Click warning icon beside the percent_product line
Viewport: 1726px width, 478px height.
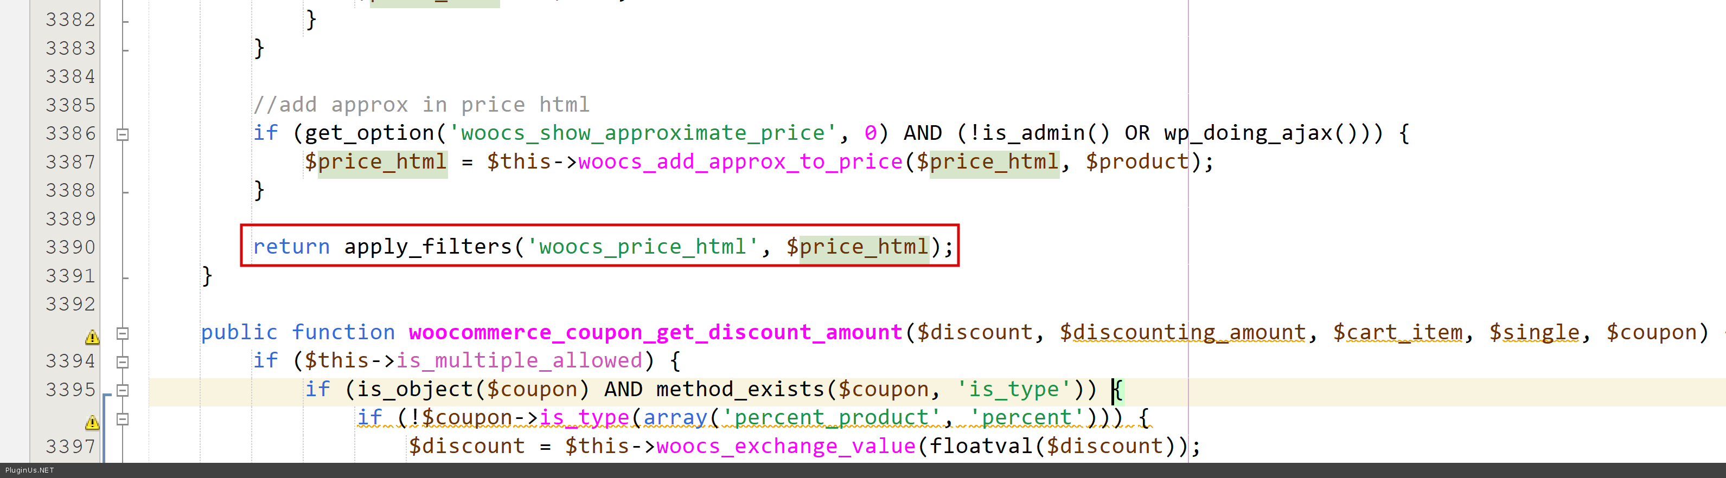92,422
